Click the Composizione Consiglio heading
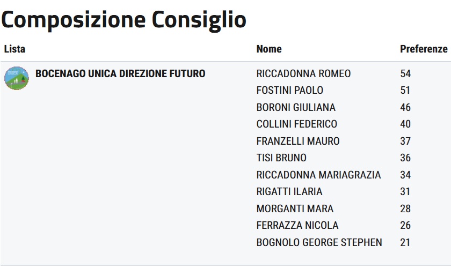The width and height of the screenshot is (451, 268). click(x=123, y=19)
